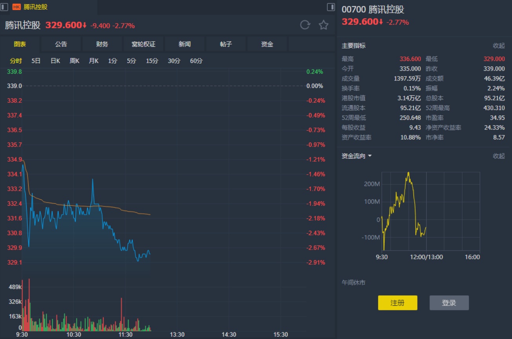Click the 52周最低 value 250.648
This screenshot has width=512, height=339.
tap(410, 118)
